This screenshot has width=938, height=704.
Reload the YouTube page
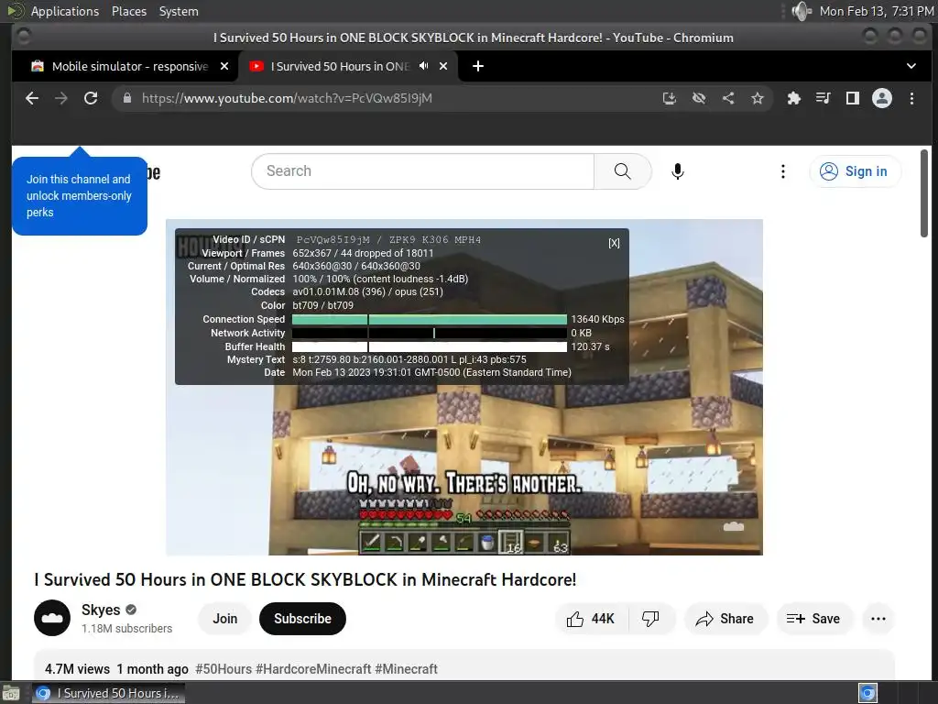91,98
